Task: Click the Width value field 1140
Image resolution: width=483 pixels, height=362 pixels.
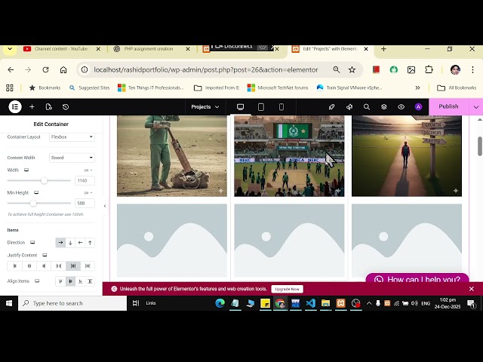Action: (85, 181)
